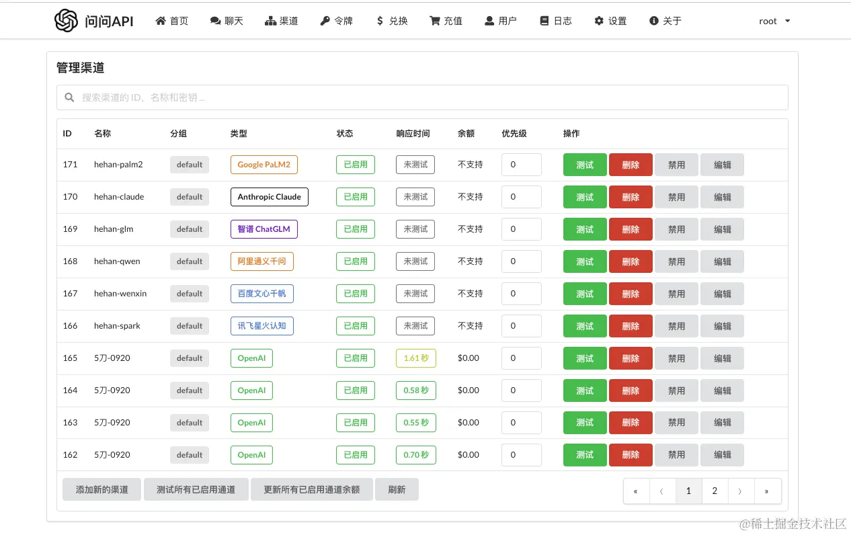
Task: Click priority field for hehan-palm2
Action: 522,165
